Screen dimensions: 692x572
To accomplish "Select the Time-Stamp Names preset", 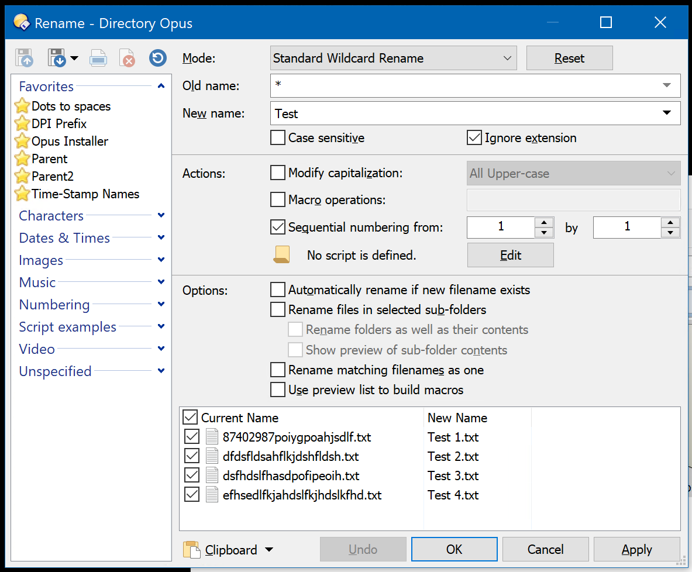I will click(x=85, y=194).
